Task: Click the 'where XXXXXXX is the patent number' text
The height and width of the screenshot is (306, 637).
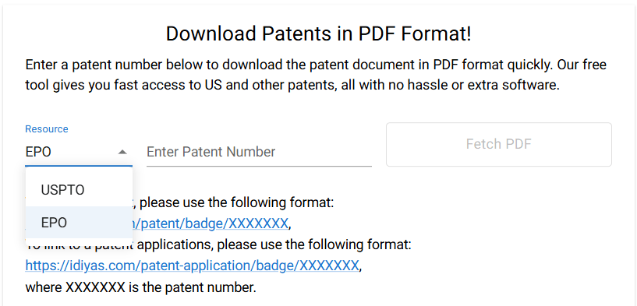Action: coord(141,288)
